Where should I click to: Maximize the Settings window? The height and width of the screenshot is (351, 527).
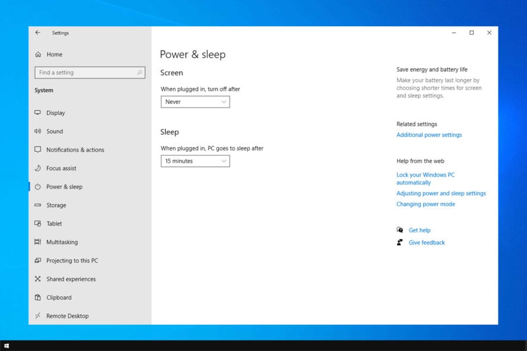[472, 33]
